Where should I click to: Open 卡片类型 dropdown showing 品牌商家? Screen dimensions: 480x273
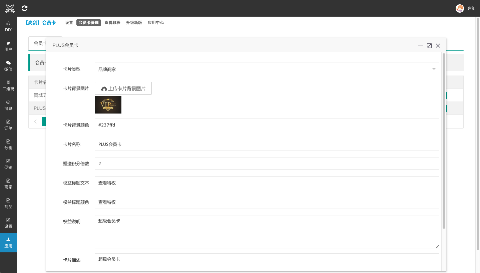267,69
